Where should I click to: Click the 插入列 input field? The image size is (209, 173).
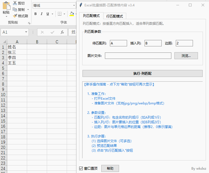[x=153, y=43]
